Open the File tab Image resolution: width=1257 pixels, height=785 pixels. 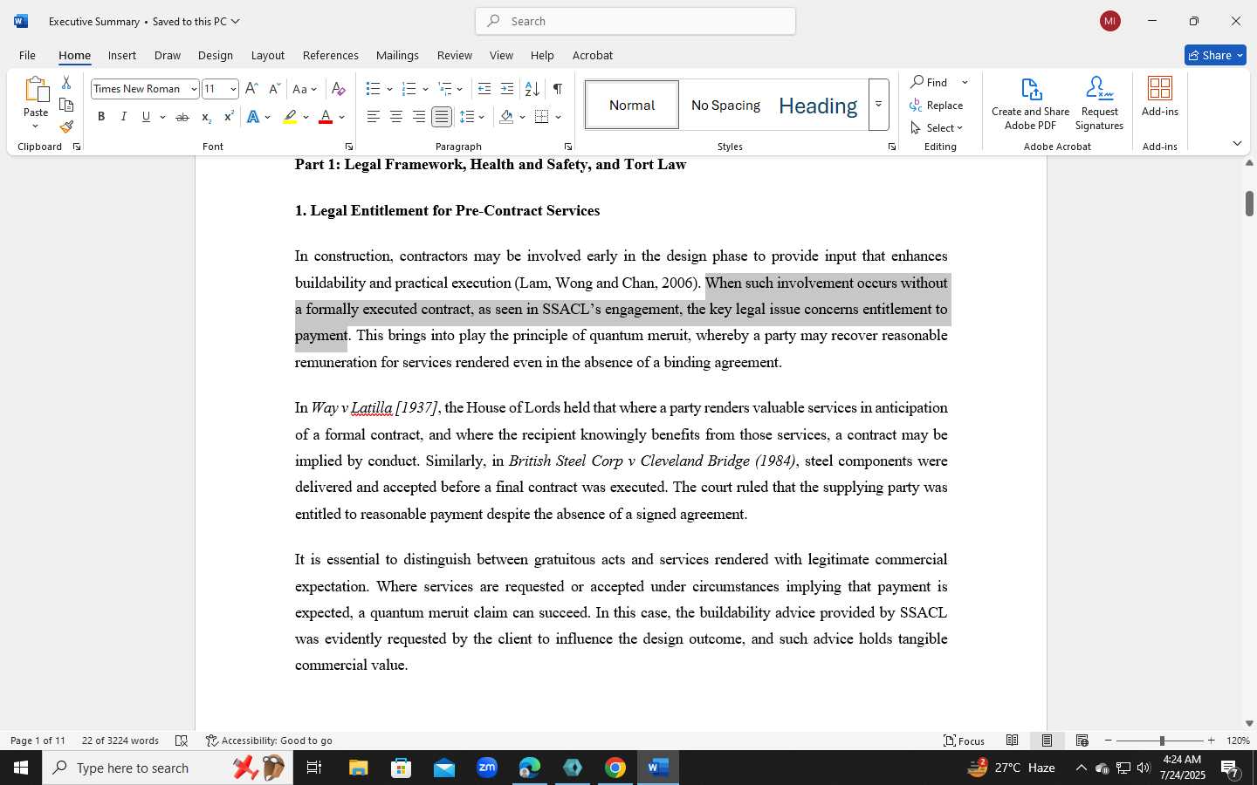click(x=28, y=55)
